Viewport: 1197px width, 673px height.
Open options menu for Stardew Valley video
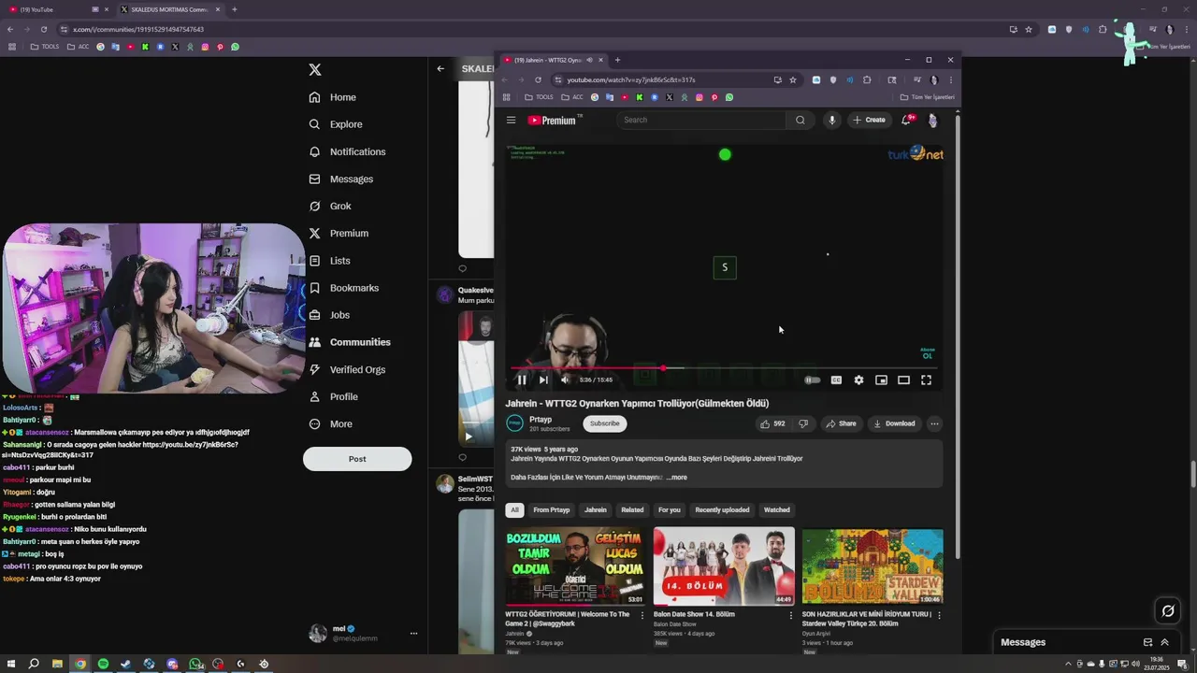[x=939, y=615]
